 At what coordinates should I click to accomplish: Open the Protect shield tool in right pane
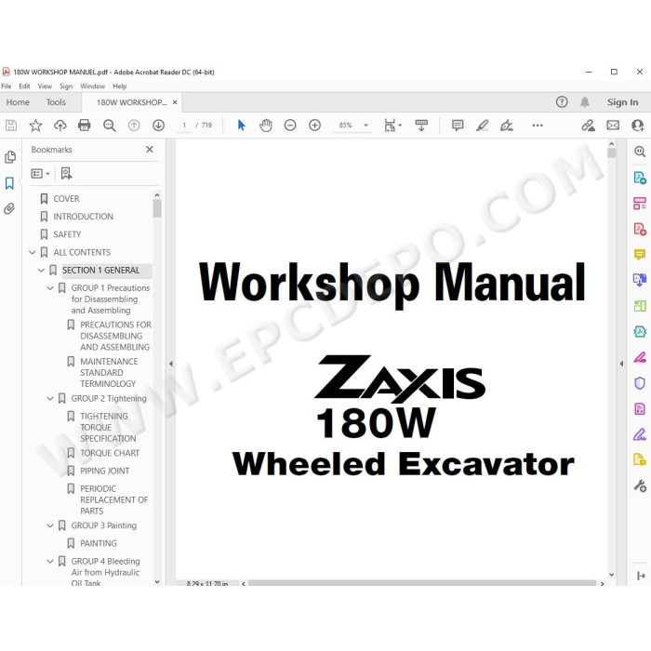point(640,383)
